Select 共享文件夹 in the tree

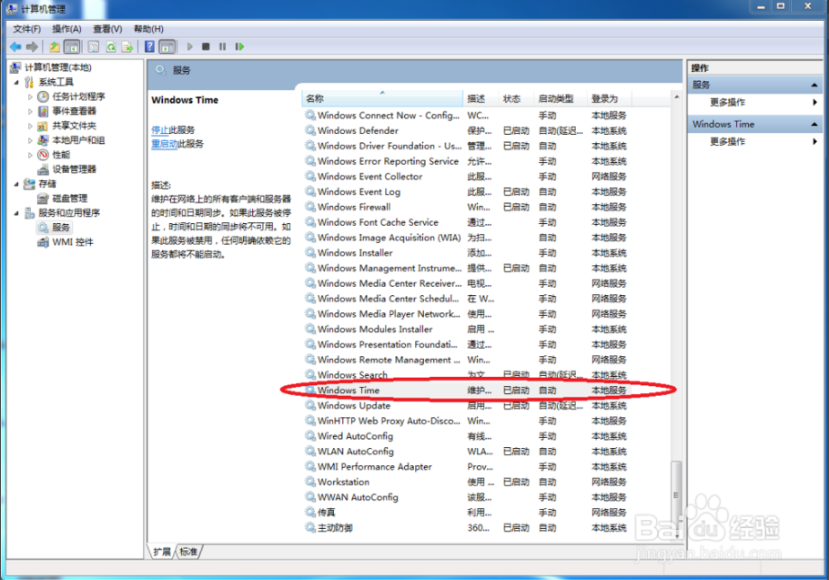(x=74, y=126)
